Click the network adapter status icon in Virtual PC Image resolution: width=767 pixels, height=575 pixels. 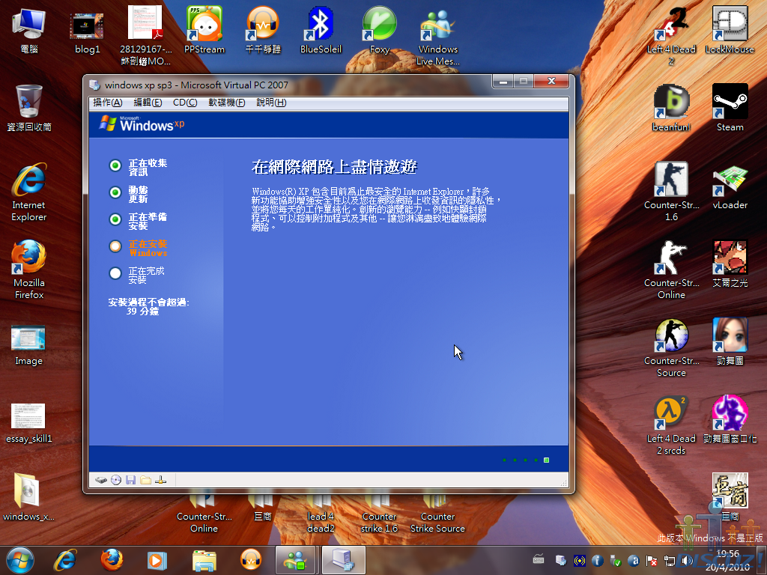pyautogui.click(x=160, y=480)
